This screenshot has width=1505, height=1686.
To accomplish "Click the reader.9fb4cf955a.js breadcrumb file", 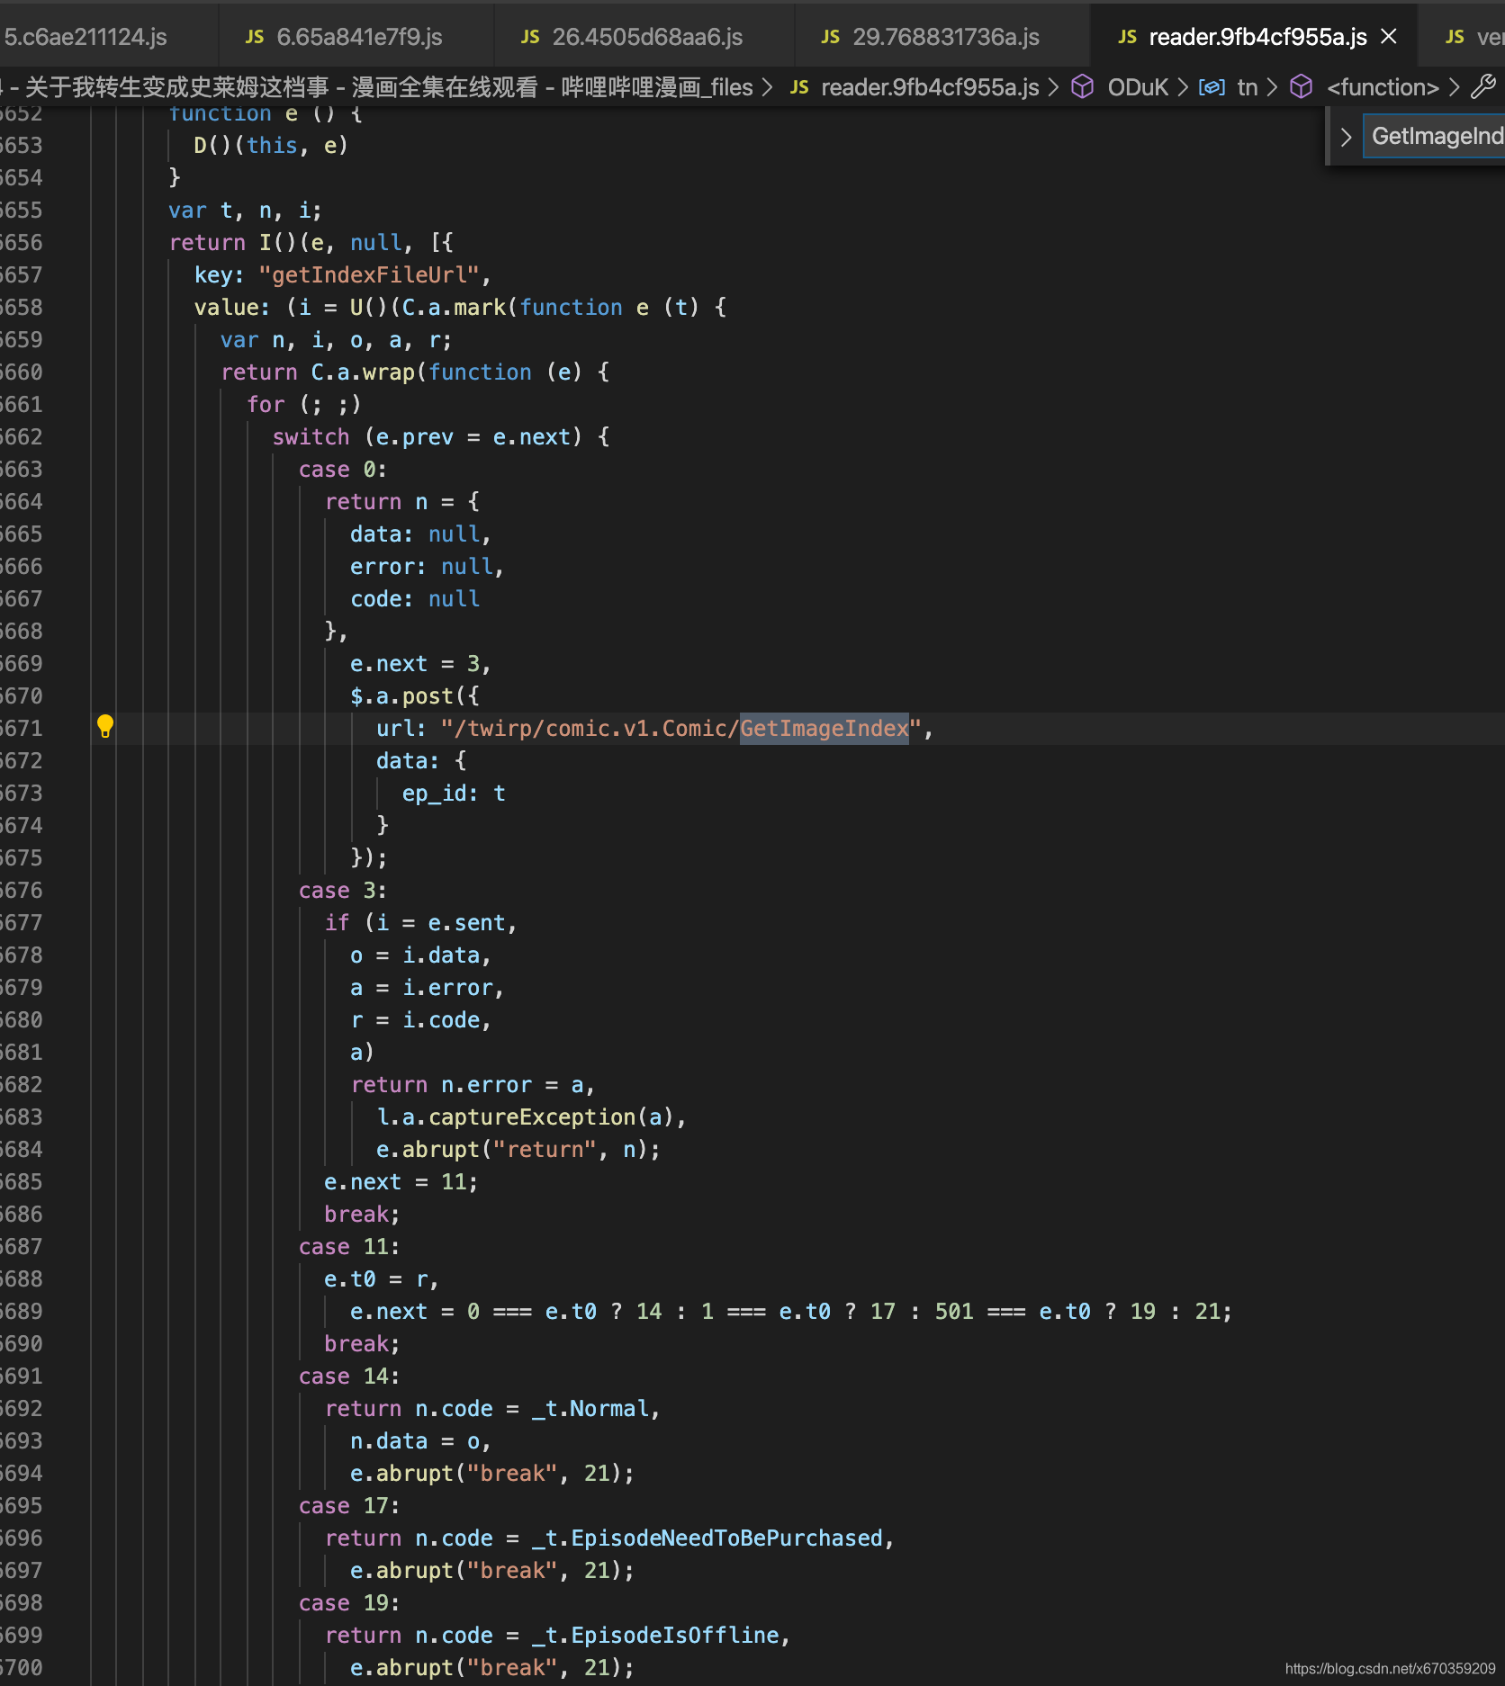I will coord(930,87).
